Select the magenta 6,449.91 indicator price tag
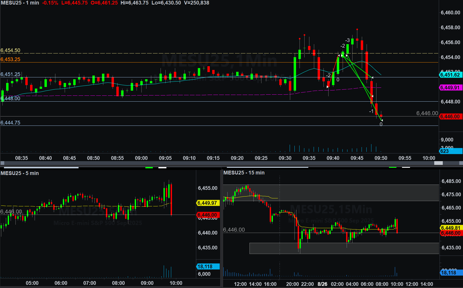The image size is (463, 288). (x=450, y=87)
